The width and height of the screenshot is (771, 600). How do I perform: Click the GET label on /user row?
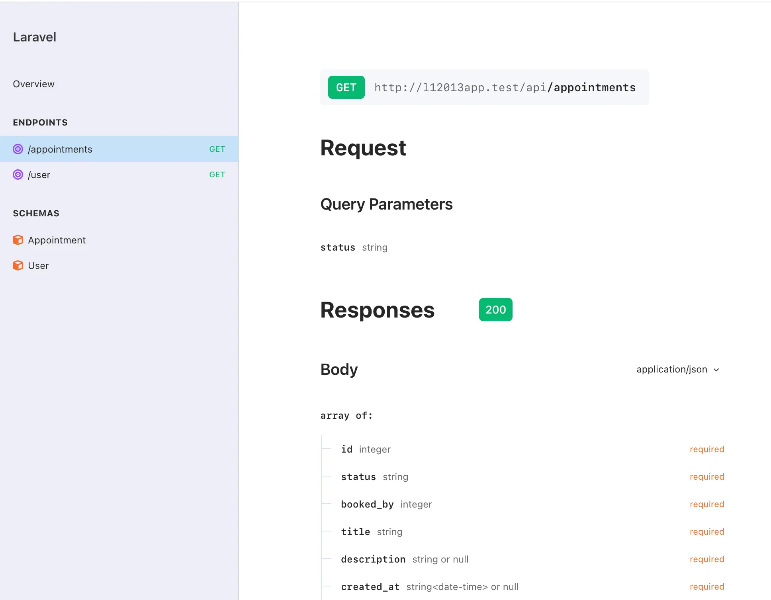(x=217, y=175)
